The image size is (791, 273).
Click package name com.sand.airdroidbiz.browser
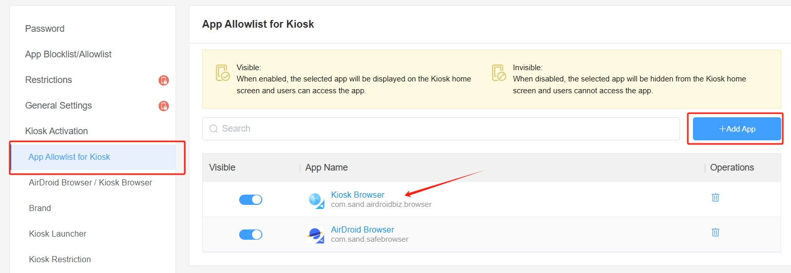coord(381,204)
